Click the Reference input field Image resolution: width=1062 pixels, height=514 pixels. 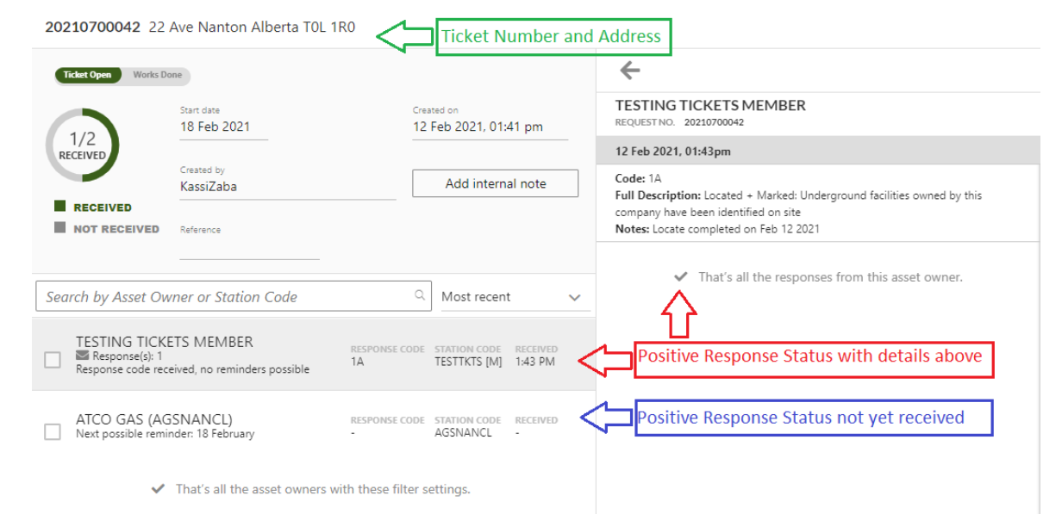(x=249, y=248)
